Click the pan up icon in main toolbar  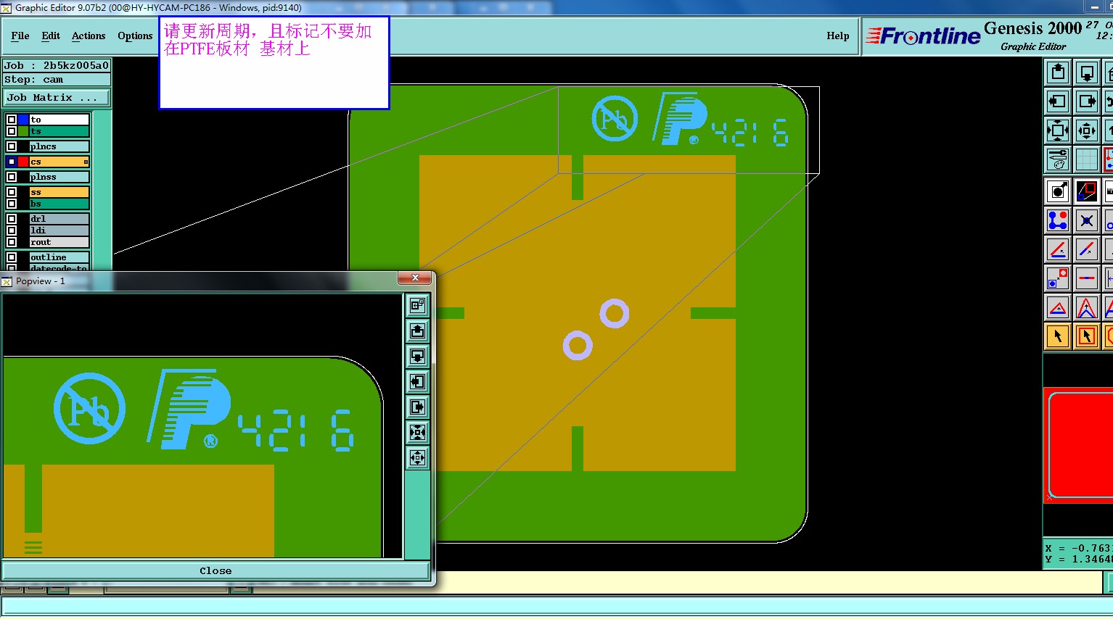coord(1058,72)
